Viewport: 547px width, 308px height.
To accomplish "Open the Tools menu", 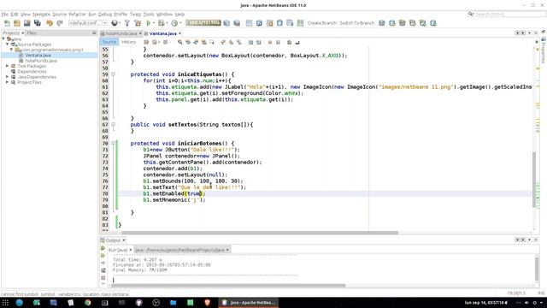I will pyautogui.click(x=149, y=15).
